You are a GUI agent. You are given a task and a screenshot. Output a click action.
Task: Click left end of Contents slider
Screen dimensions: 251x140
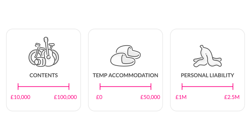[18, 87]
